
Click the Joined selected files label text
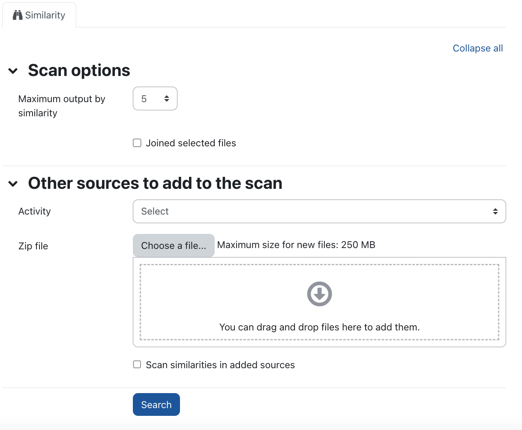[191, 143]
